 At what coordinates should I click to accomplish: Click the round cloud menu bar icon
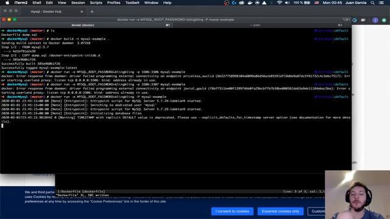click(257, 2)
